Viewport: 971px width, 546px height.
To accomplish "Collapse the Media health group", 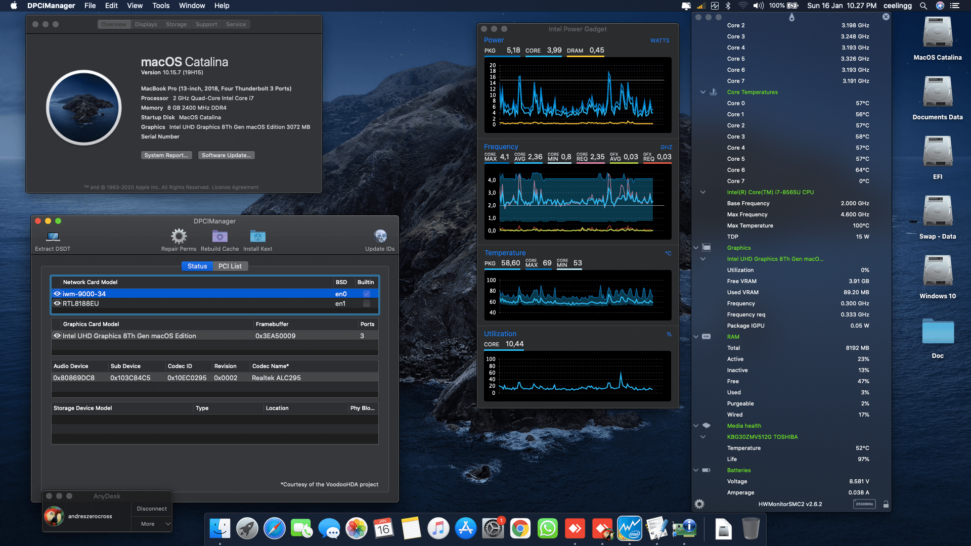I will pyautogui.click(x=696, y=426).
